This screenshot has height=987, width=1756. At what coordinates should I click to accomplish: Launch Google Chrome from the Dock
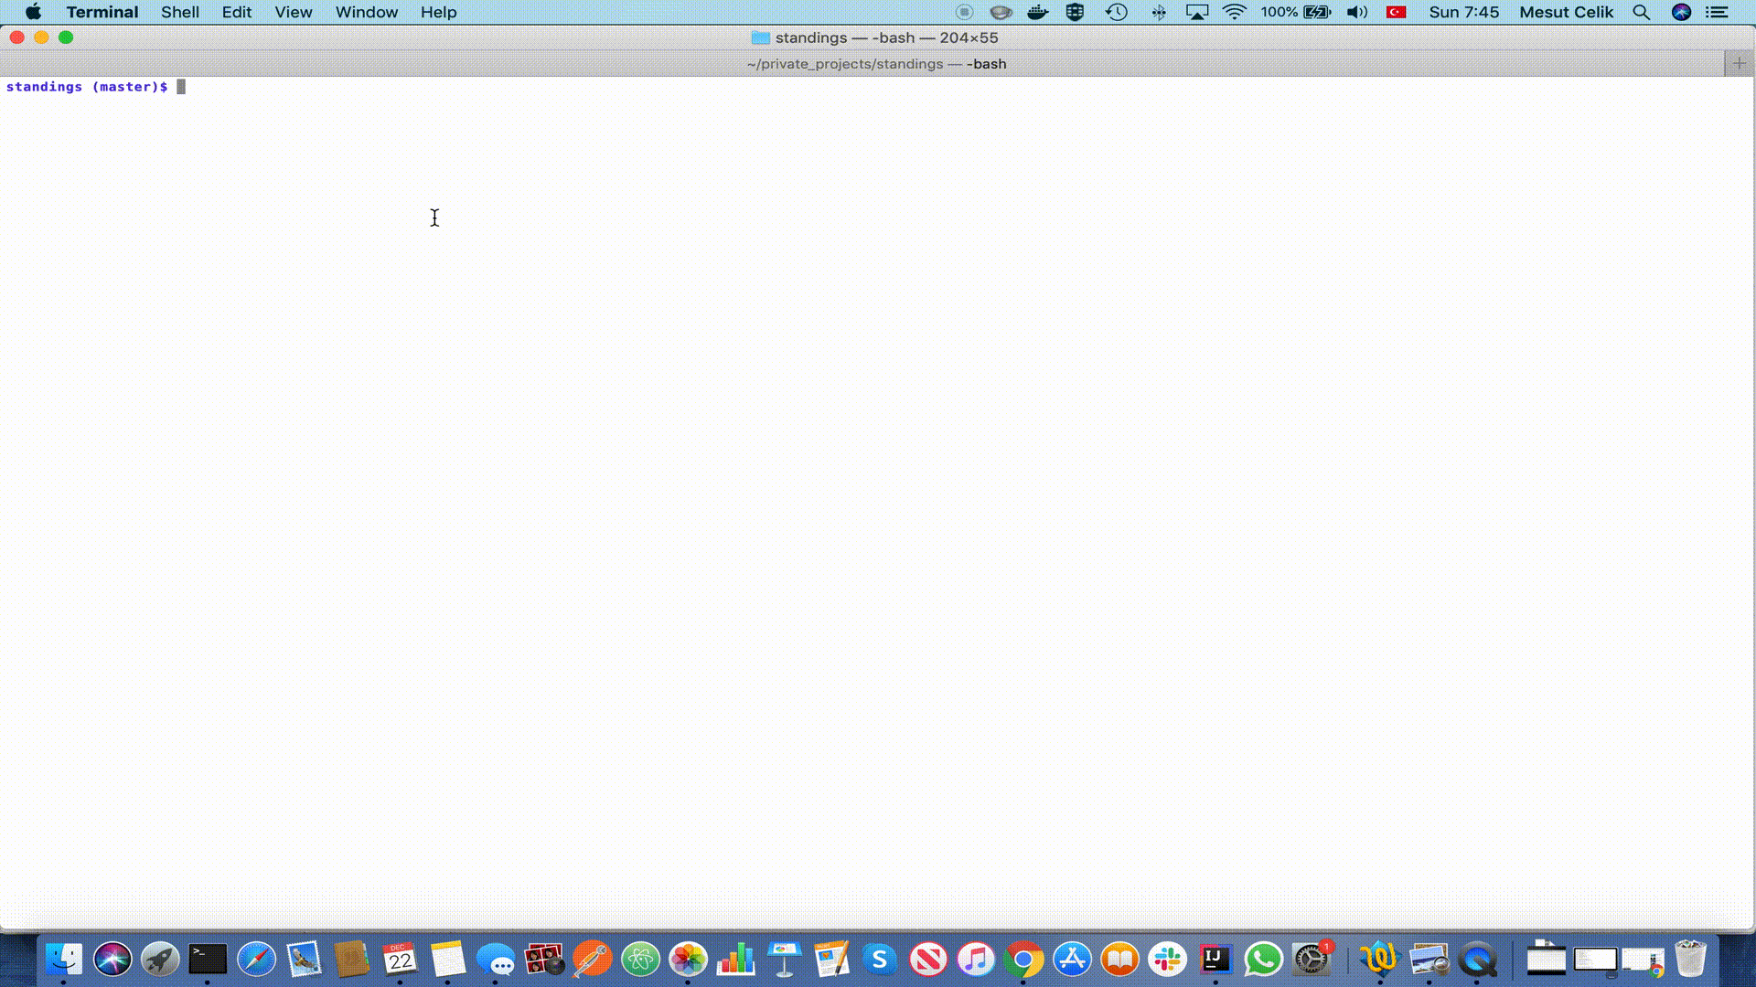pos(1023,959)
